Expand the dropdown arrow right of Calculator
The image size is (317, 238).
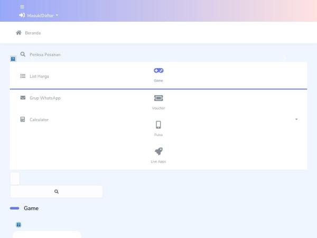coord(296,119)
